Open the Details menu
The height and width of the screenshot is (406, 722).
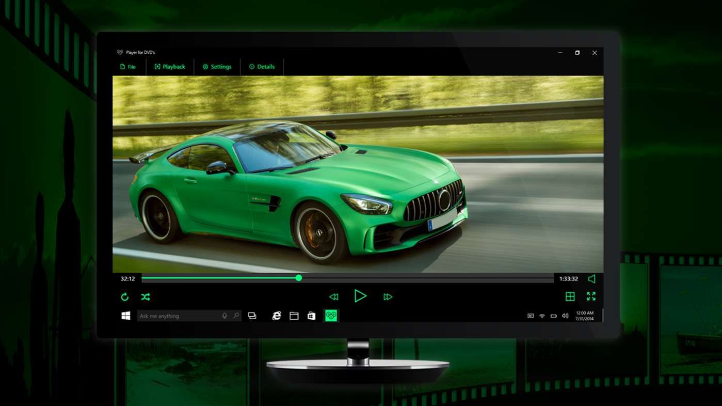(262, 66)
